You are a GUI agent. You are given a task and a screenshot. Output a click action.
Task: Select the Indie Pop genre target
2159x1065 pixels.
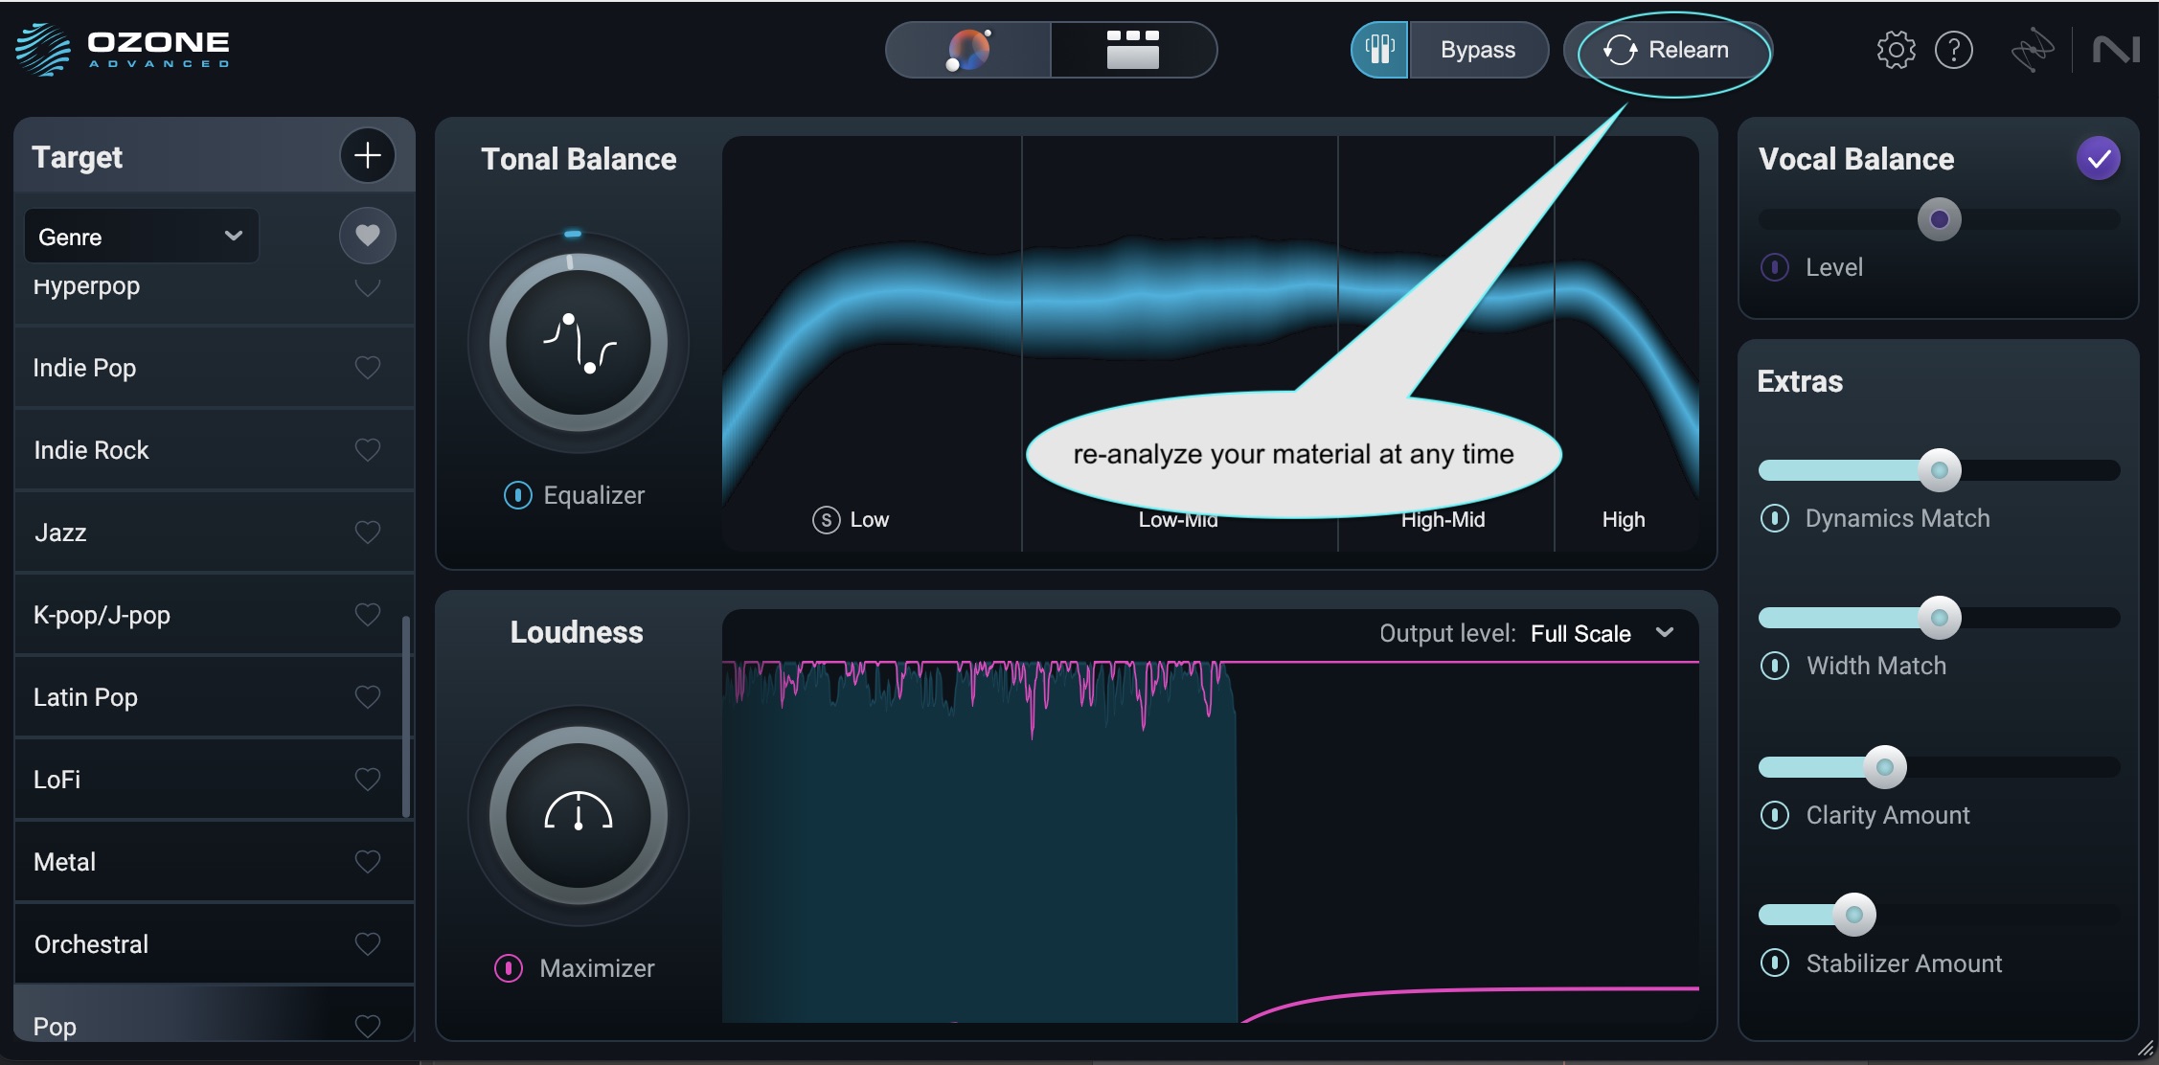tap(214, 368)
